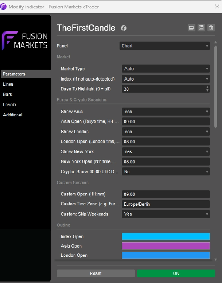Viewport: 222px width, 283px height.
Task: Confirm with the green OK button
Action: tap(176, 273)
